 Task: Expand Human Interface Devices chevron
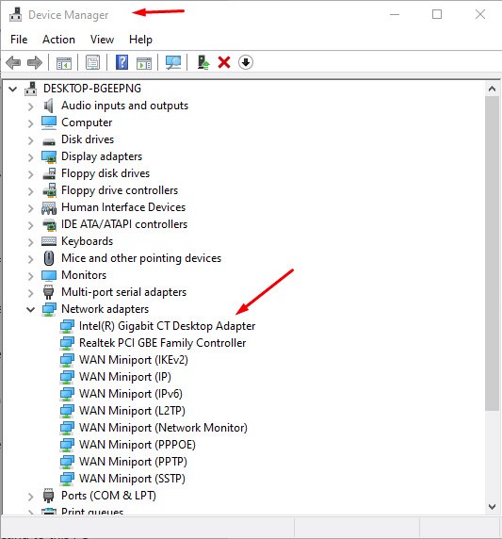(30, 208)
